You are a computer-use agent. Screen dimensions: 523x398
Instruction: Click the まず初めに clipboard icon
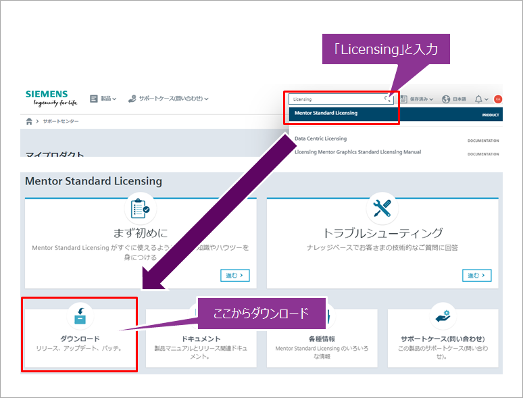[140, 209]
